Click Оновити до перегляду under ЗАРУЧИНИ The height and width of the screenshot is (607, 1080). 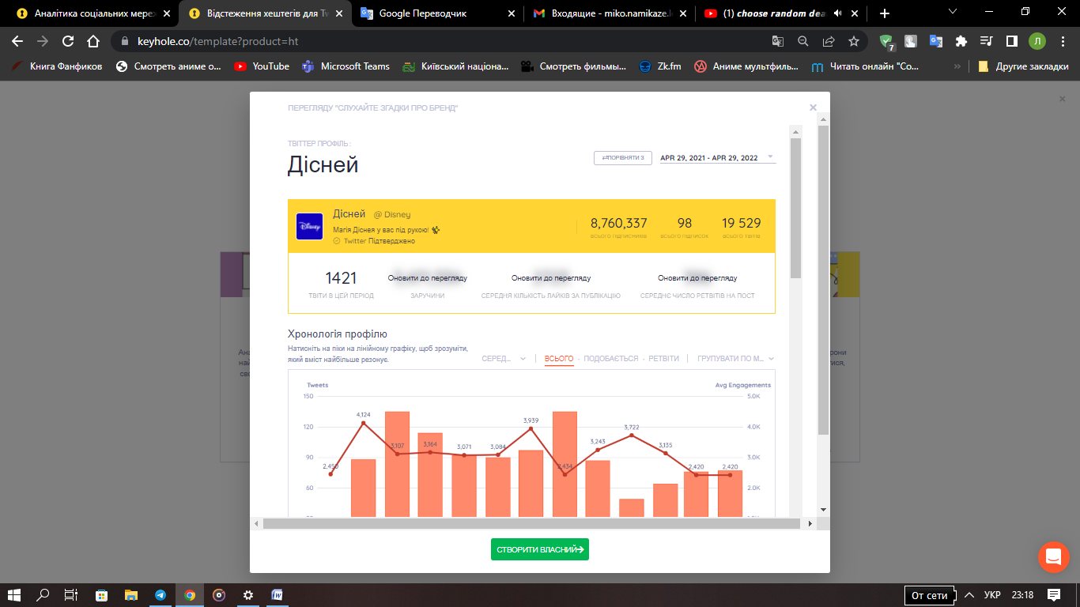pyautogui.click(x=427, y=278)
